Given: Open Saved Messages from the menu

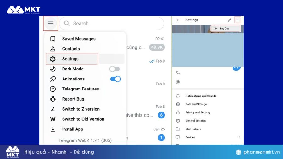Looking at the screenshot, I should point(85,39).
